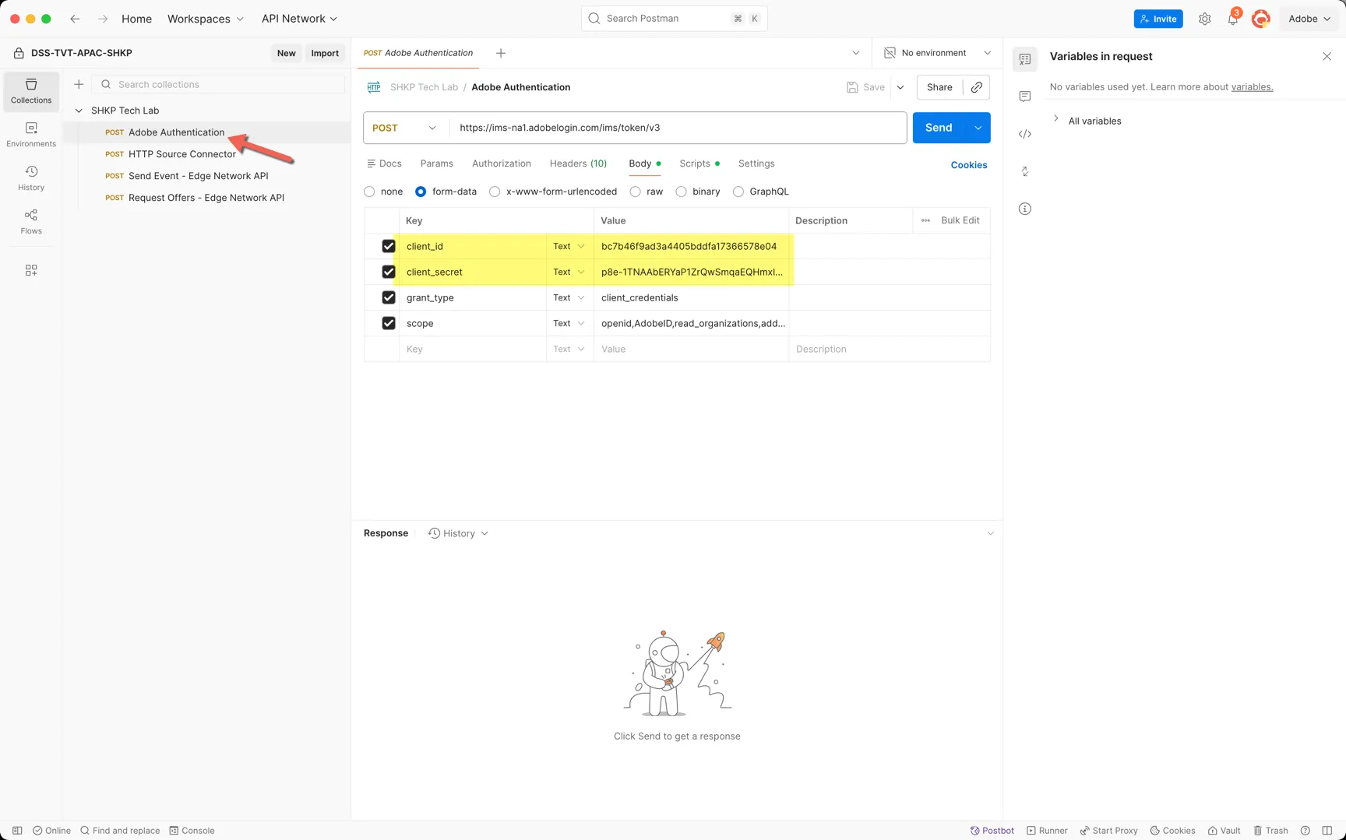
Task: Open the No environment selector dropdown
Action: [938, 53]
